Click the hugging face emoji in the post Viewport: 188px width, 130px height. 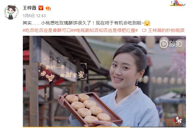(x=147, y=23)
